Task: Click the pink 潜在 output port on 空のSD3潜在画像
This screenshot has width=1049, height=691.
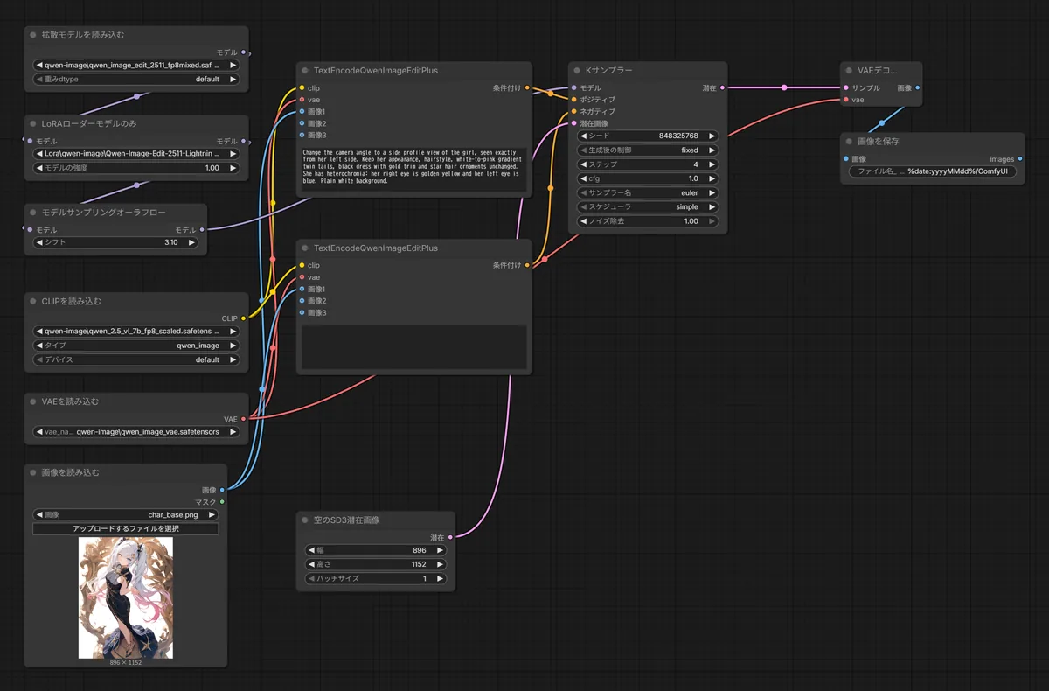Action: click(x=450, y=537)
